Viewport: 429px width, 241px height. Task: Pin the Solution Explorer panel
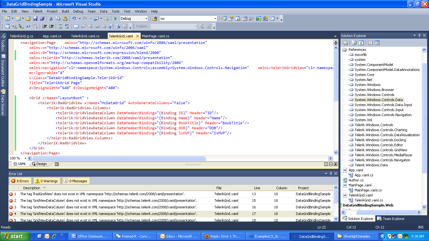click(419, 36)
